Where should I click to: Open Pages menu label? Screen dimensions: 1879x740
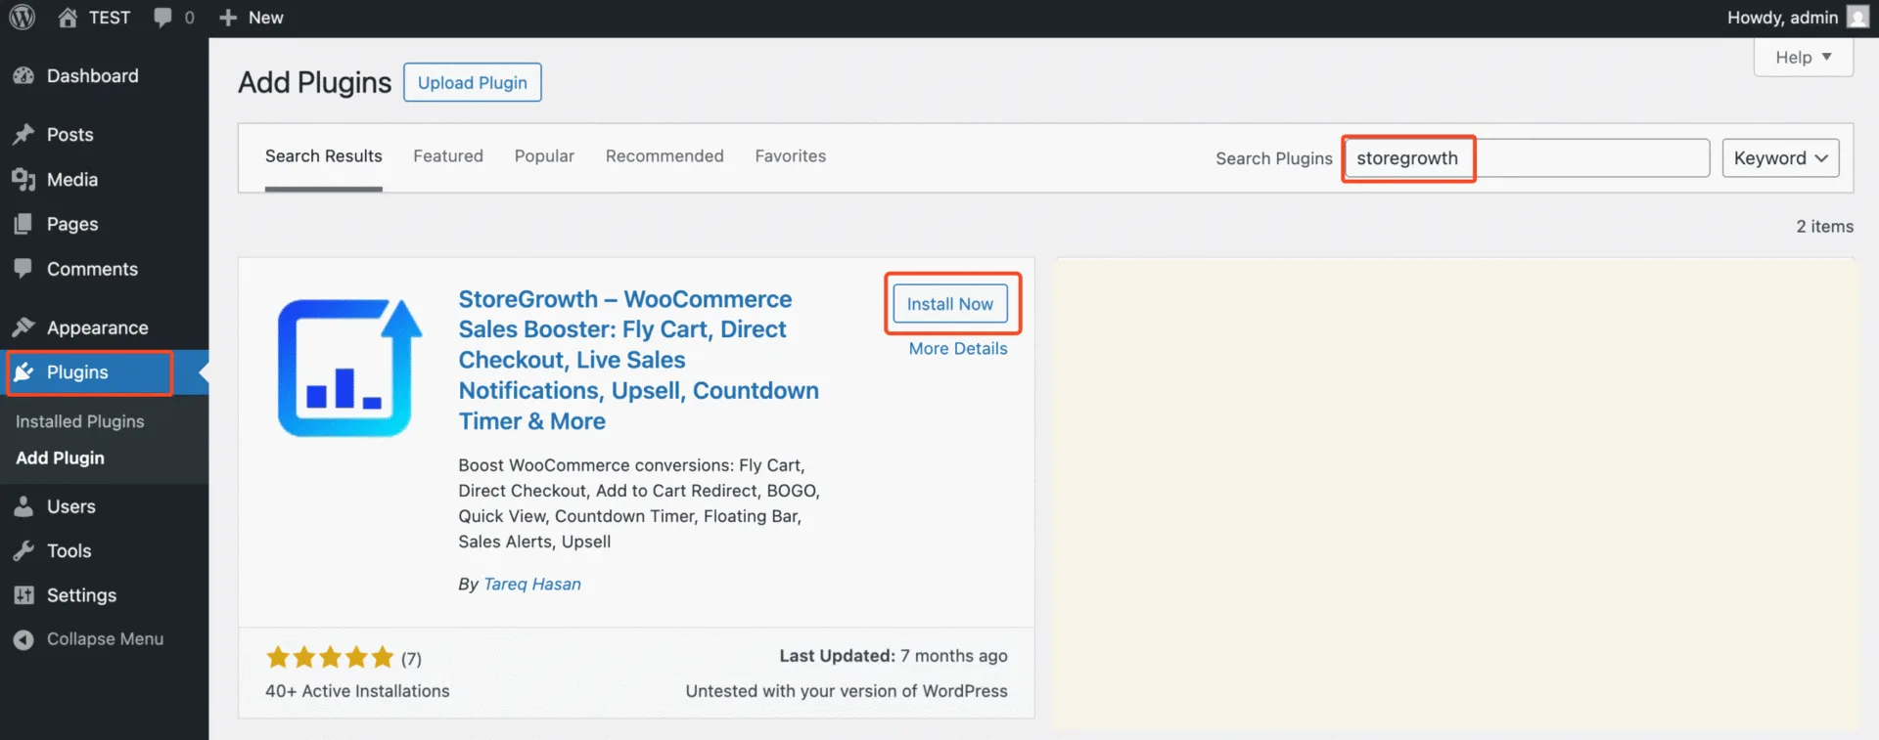point(72,224)
